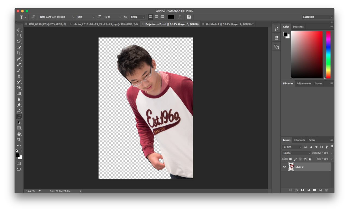
Task: Select the Gradient tool
Action: (19, 93)
